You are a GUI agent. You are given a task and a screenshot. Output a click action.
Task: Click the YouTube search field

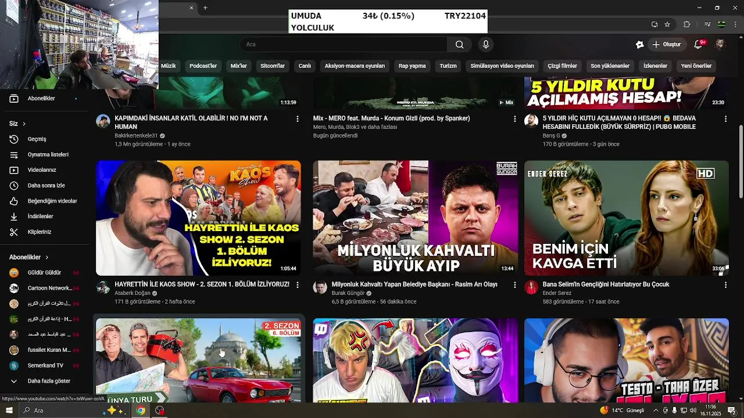(344, 45)
